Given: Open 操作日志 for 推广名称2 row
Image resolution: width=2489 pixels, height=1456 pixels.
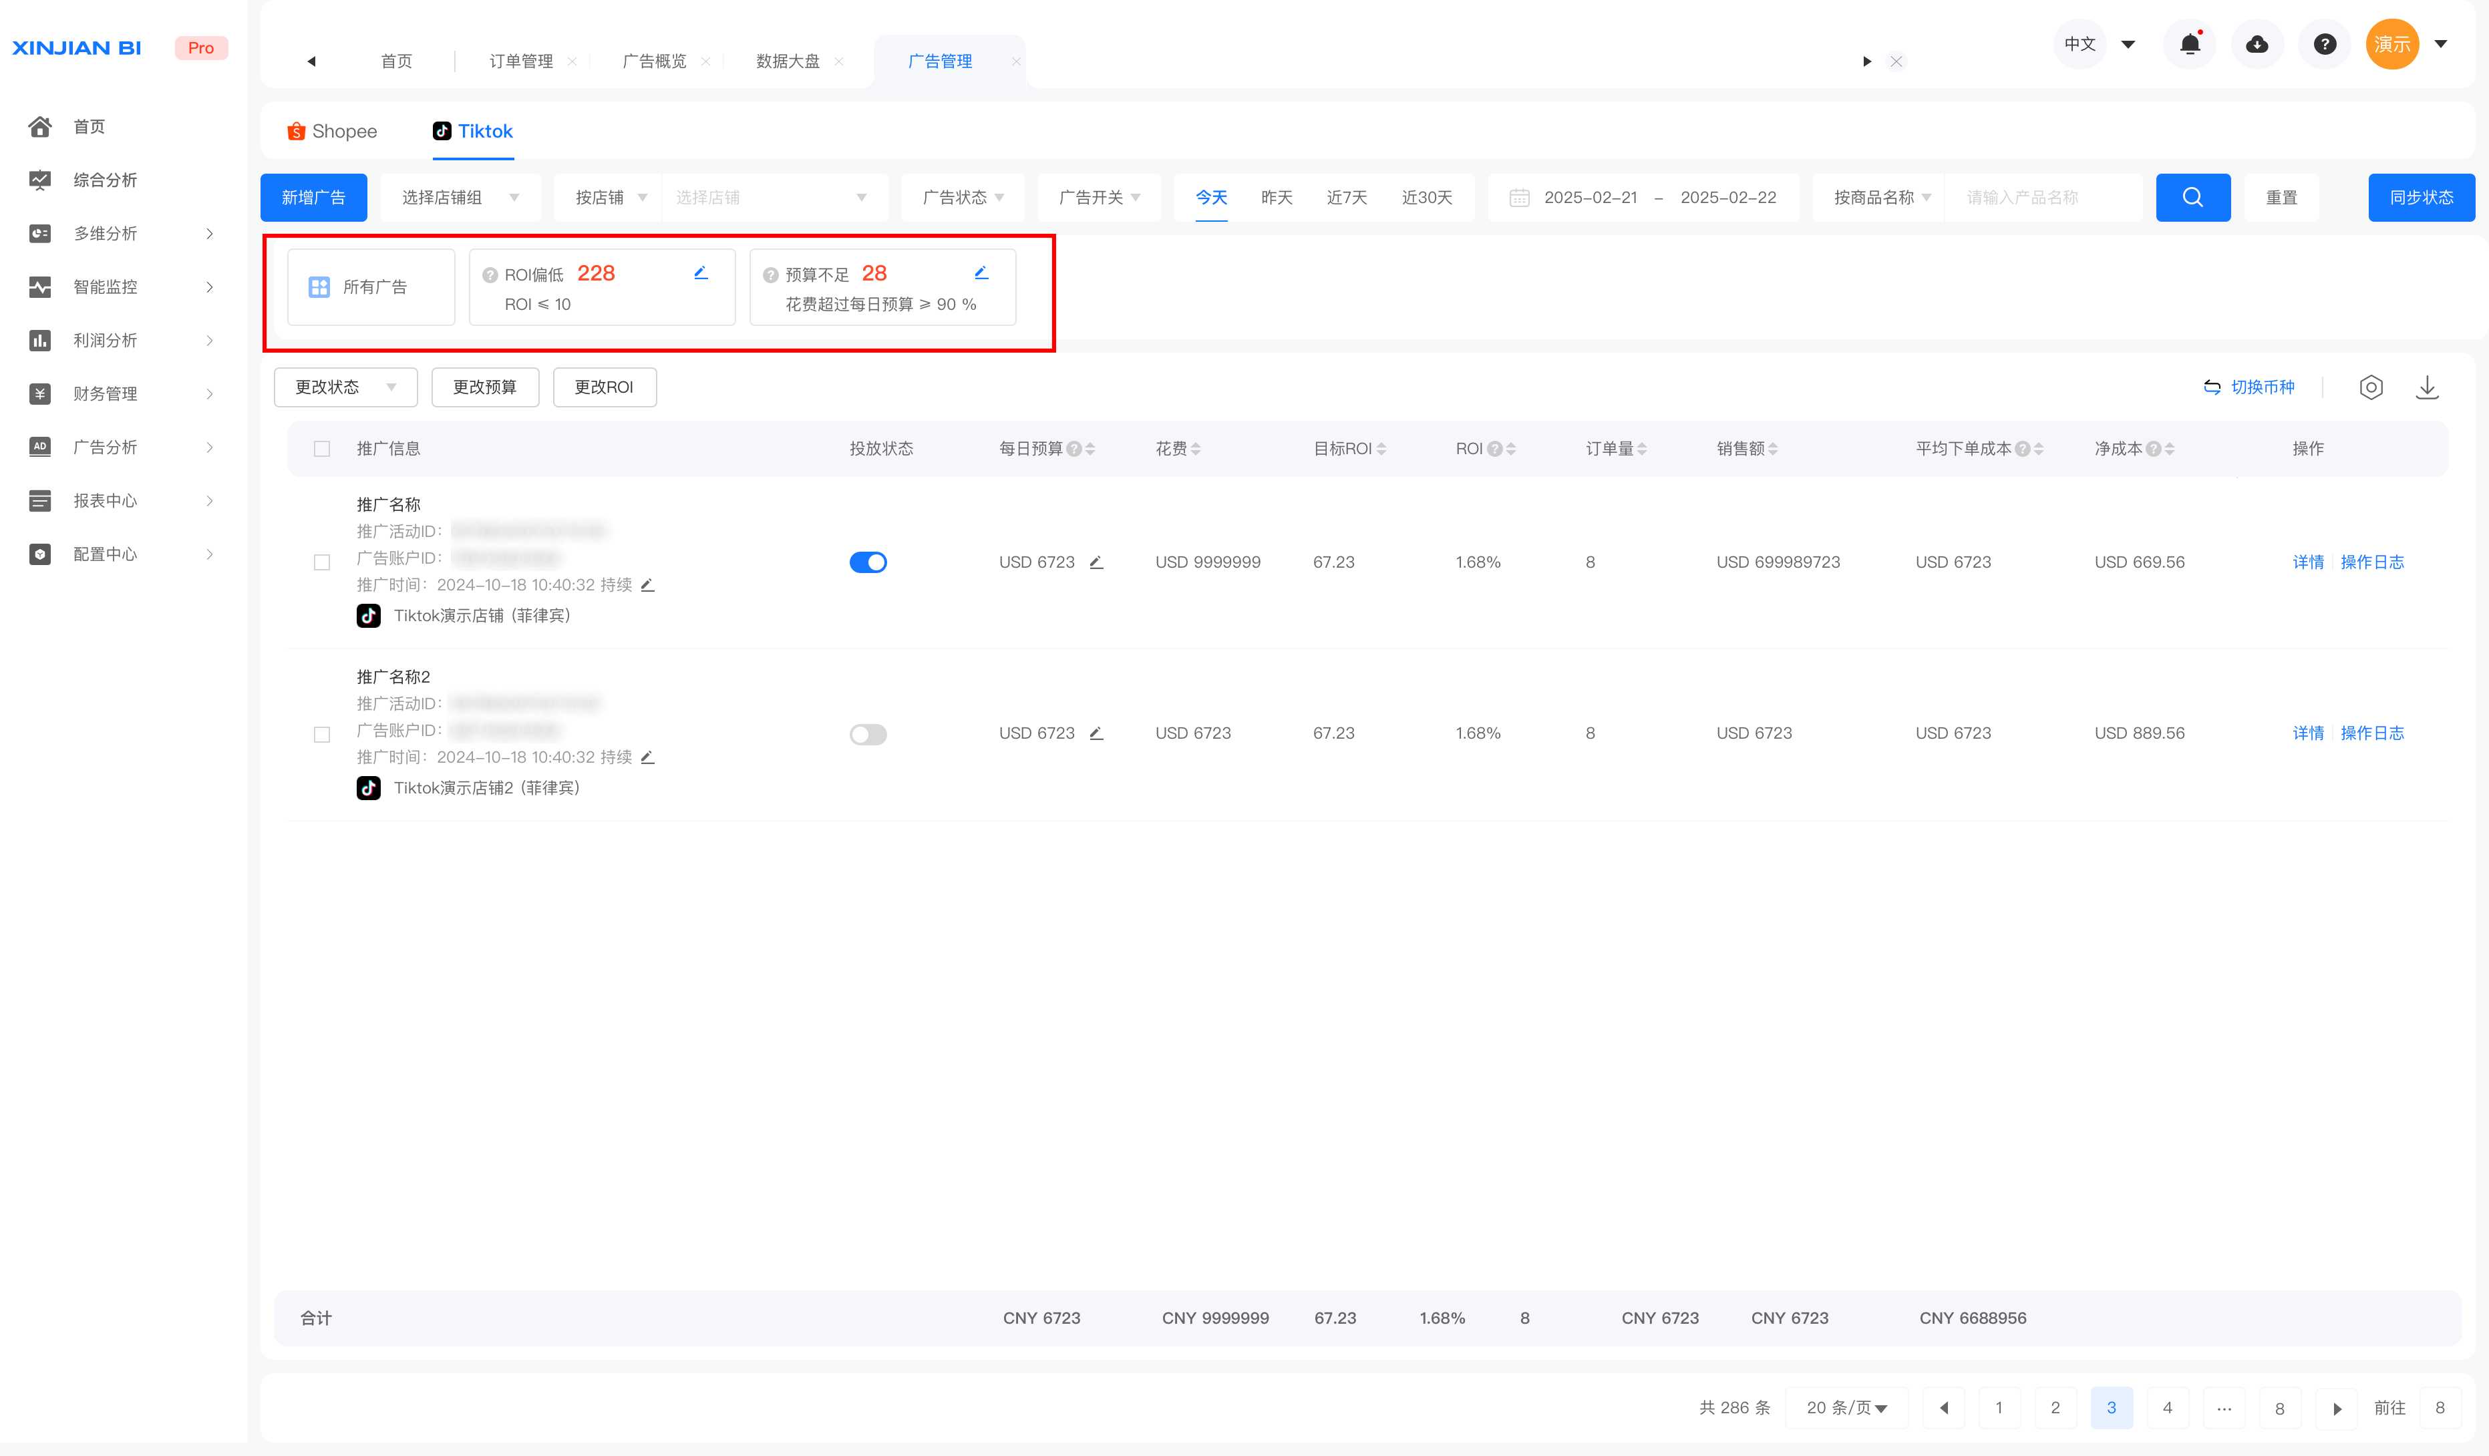Looking at the screenshot, I should tap(2371, 733).
